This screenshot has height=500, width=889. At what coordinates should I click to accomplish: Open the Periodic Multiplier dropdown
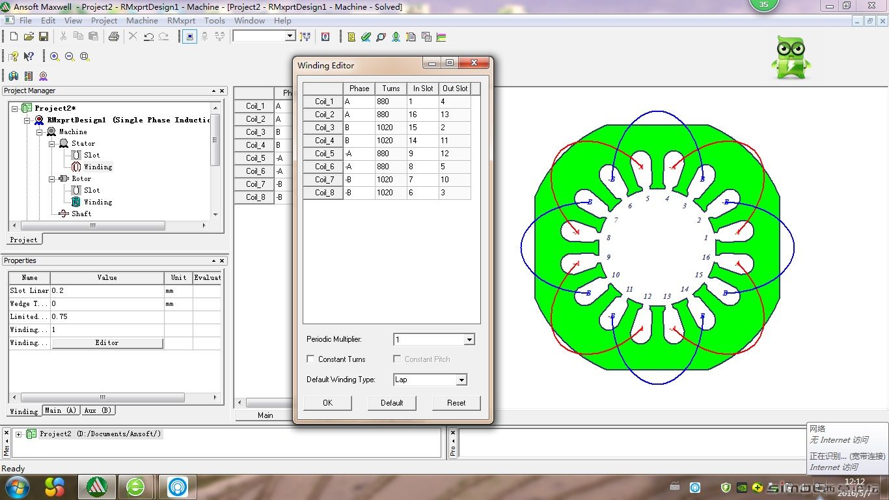(469, 339)
